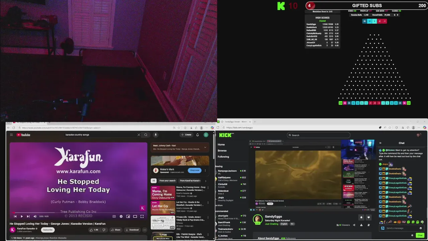
Task: Open chat settings gear
Action: (412, 235)
